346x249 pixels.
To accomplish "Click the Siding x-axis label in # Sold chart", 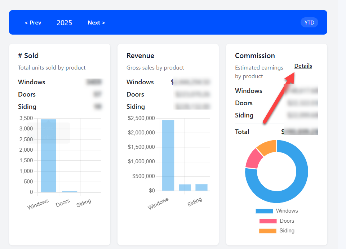I will point(84,203).
